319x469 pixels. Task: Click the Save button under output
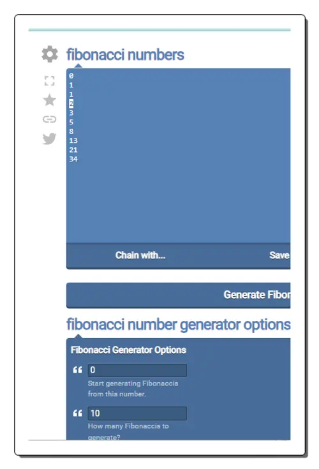[279, 255]
